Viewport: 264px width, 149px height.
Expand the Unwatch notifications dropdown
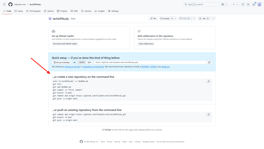point(175,19)
